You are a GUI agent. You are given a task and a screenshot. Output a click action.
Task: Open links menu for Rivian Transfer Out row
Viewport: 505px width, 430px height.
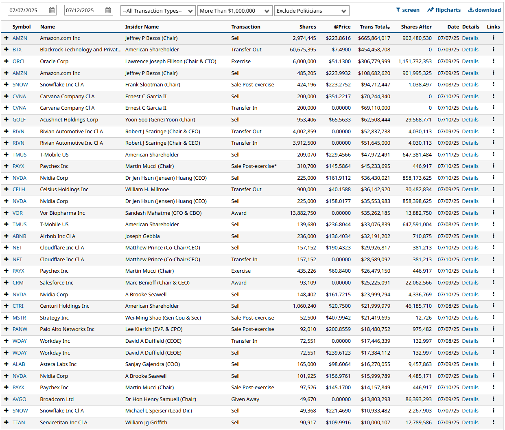tap(493, 131)
